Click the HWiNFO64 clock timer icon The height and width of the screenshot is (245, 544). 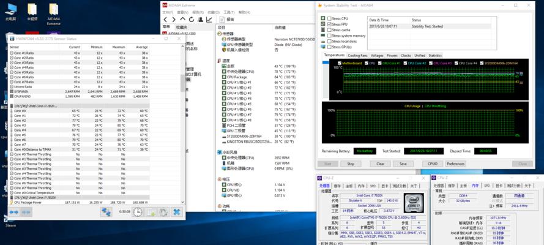pyautogui.click(x=138, y=212)
